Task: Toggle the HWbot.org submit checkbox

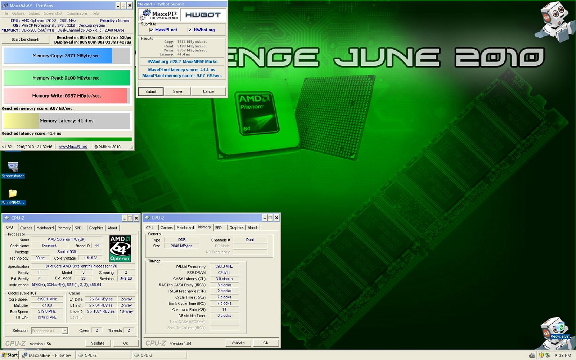Action: [190, 30]
